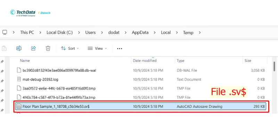Click the Text Document type cell
This screenshot has height=139, width=278.
[x=189, y=80]
